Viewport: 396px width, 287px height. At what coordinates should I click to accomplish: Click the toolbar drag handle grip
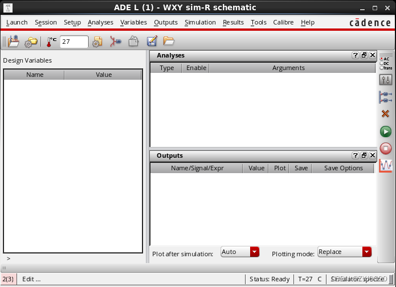click(x=4, y=42)
